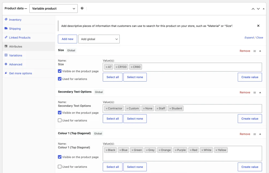
Task: Remove the Black colour value
Action: pos(107,150)
